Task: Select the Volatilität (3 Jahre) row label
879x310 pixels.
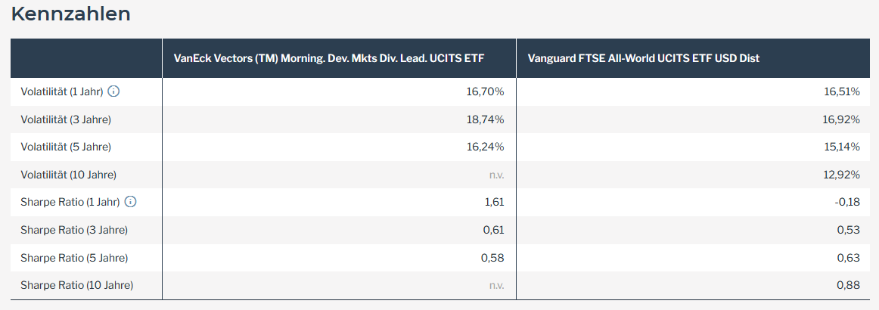Action: (66, 119)
